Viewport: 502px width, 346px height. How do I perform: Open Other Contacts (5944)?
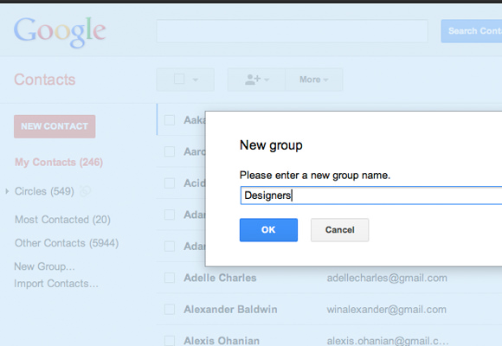pyautogui.click(x=67, y=243)
